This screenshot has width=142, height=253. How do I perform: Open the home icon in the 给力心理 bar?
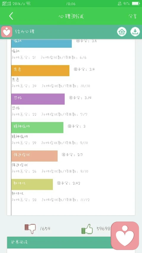pos(122,32)
